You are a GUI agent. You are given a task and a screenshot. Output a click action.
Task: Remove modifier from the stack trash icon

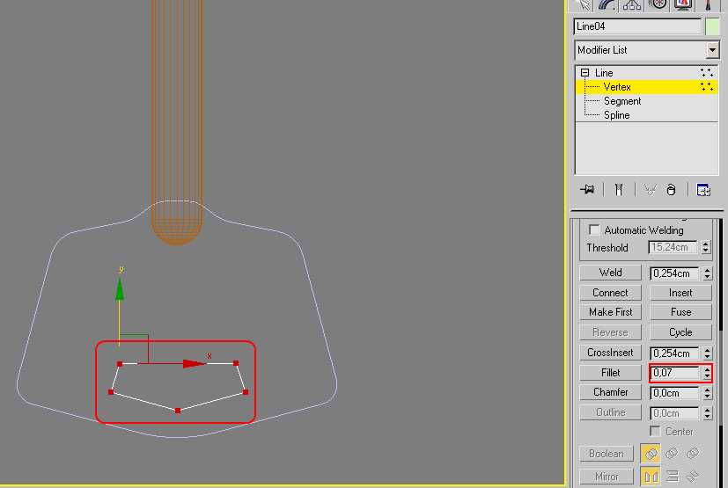coord(671,189)
